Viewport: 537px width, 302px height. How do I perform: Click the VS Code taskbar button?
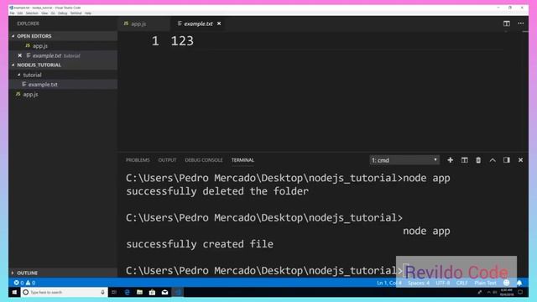coord(177,293)
